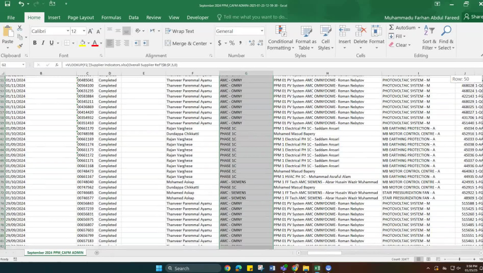Toggle Top Align vertical alignment
This screenshot has width=483, height=273.
tap(110, 30)
